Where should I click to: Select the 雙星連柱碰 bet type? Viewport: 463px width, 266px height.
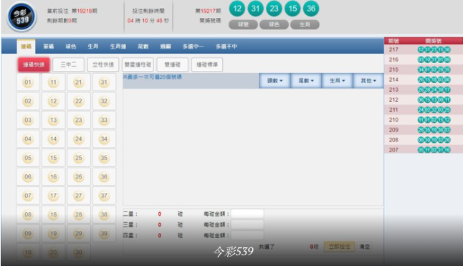click(138, 65)
